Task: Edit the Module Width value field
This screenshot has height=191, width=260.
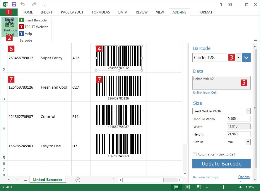Action: click(239, 119)
